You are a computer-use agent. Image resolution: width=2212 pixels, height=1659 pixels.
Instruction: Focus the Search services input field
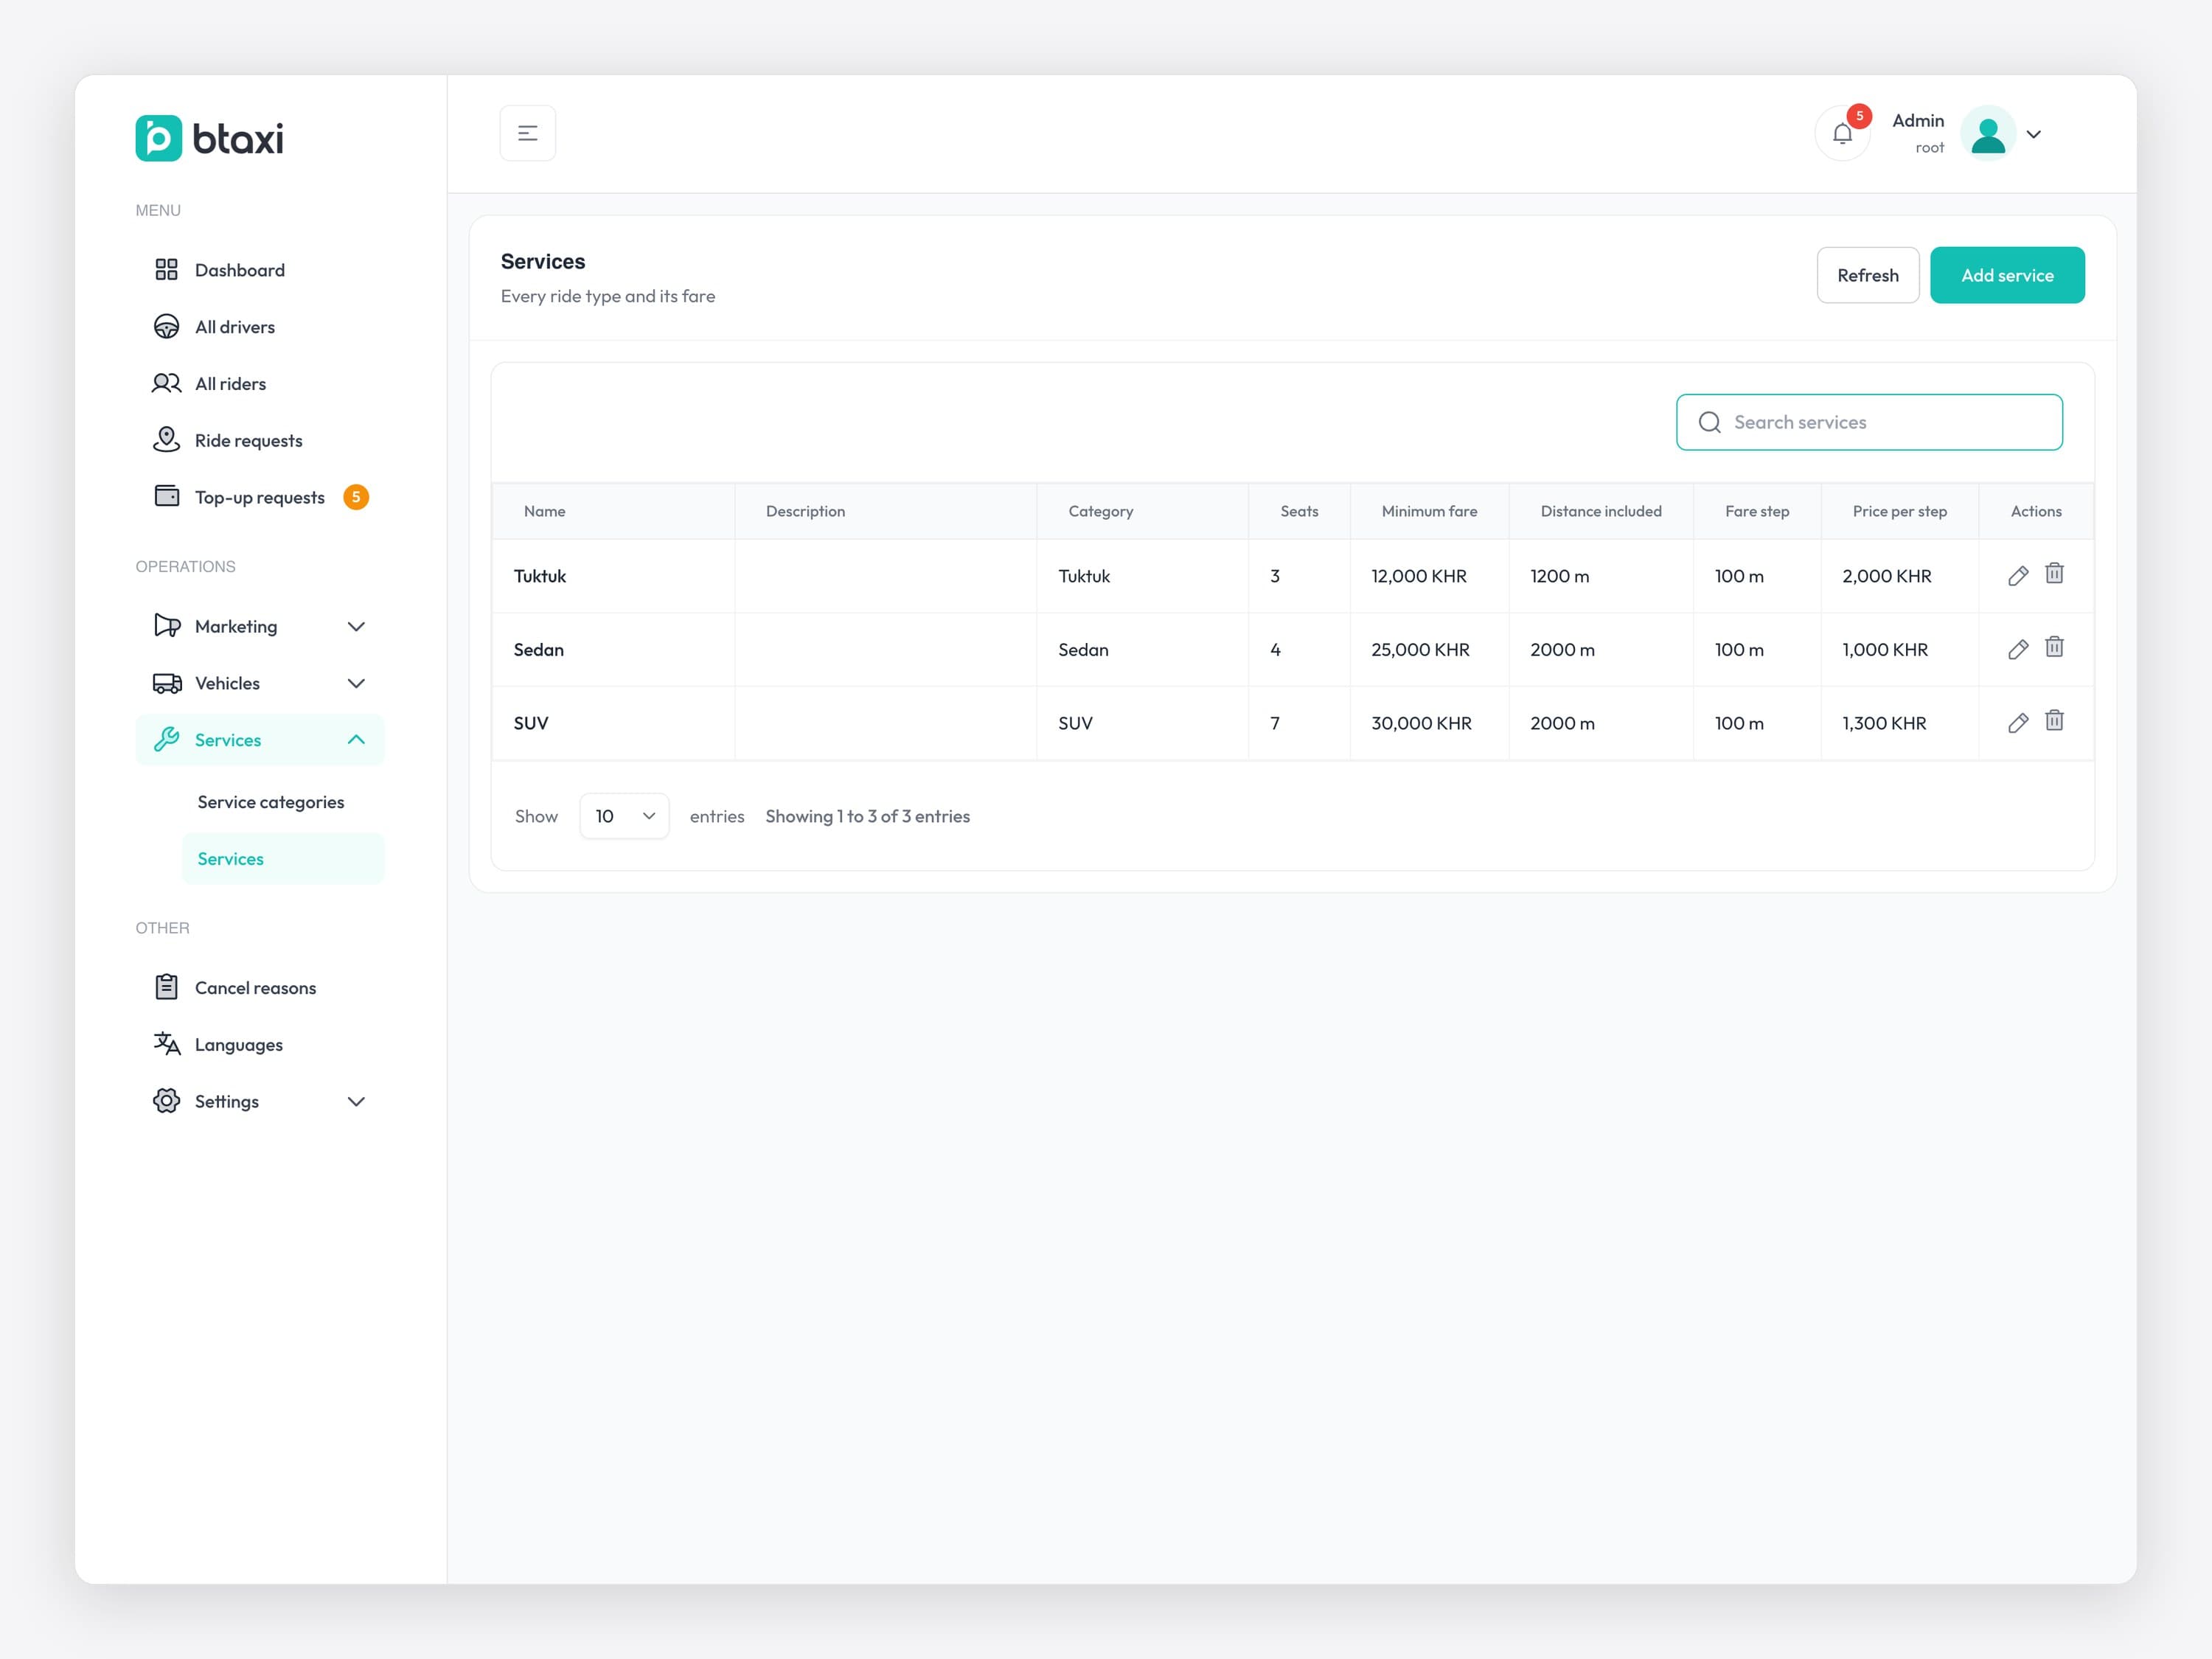[1869, 422]
